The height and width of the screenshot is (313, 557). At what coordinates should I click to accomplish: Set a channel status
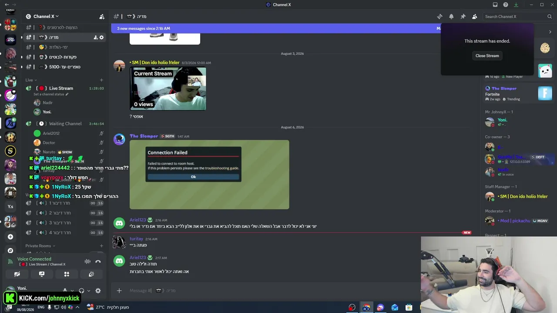[51, 94]
